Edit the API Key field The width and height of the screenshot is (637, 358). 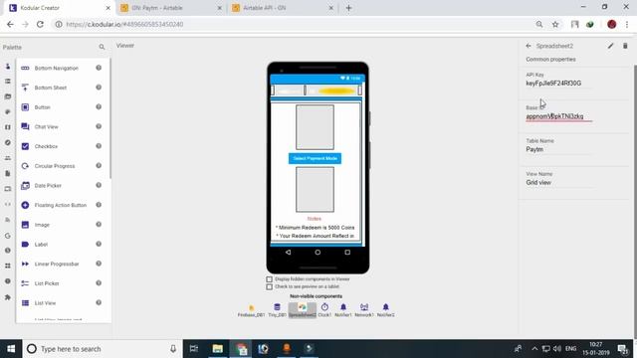click(559, 84)
